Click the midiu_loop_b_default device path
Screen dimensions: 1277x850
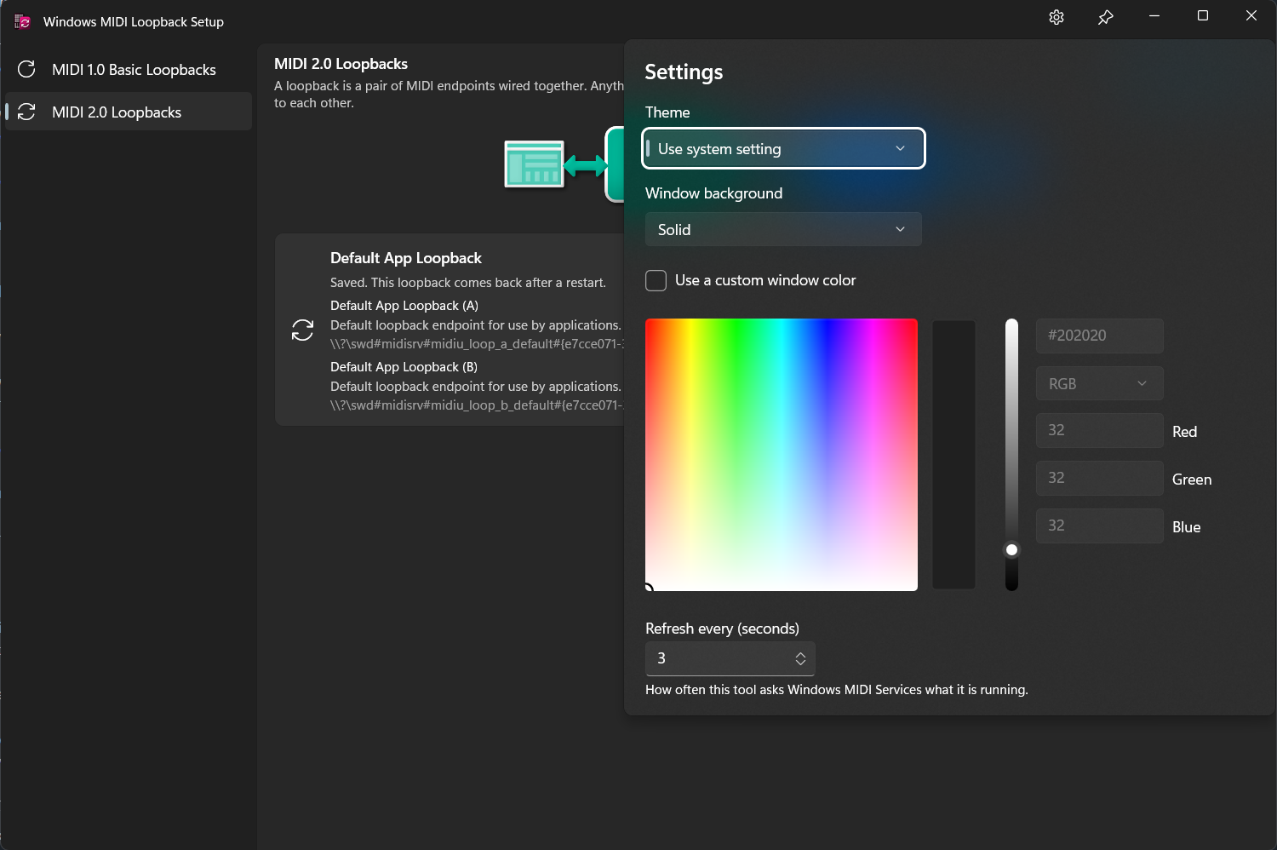pos(478,405)
